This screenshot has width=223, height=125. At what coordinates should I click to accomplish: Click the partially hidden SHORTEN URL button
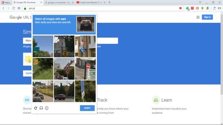point(27,73)
